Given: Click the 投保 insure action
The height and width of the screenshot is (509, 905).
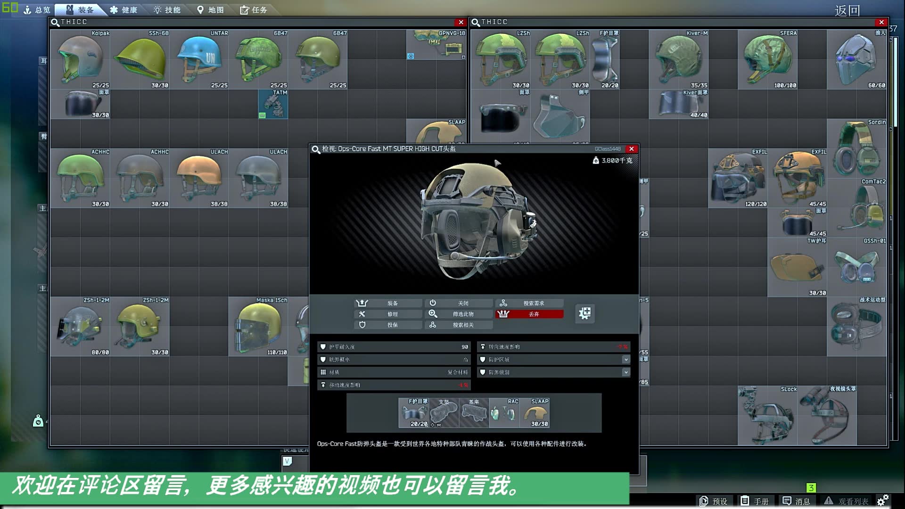Looking at the screenshot, I should coord(388,325).
